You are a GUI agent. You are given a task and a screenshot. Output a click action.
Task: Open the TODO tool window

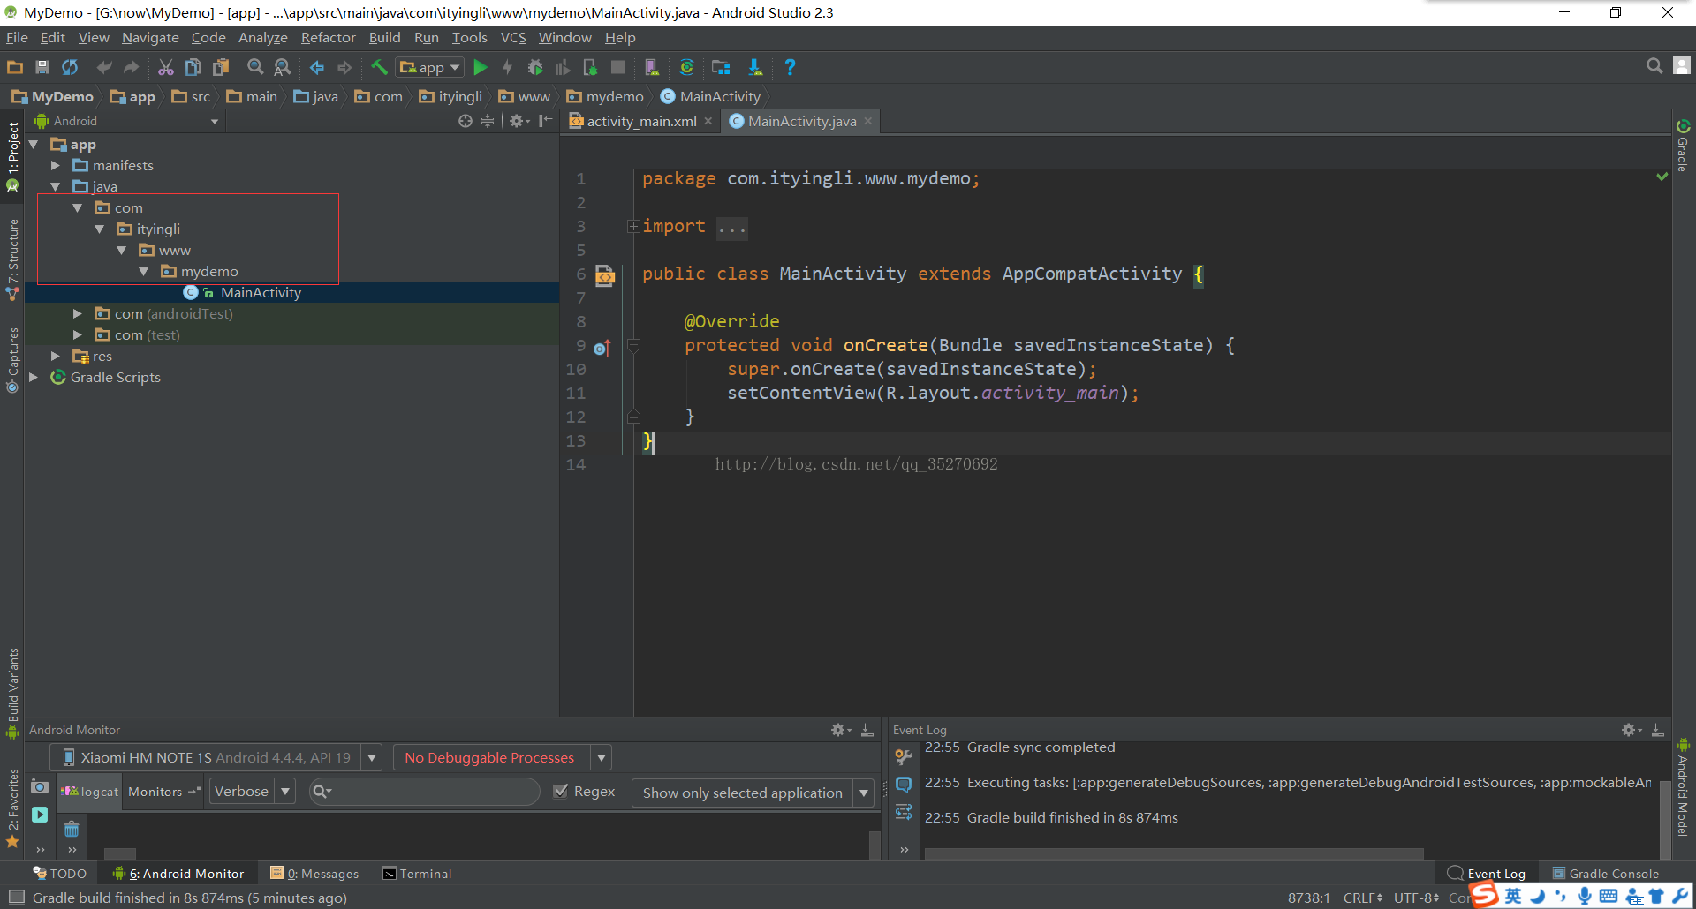click(59, 874)
